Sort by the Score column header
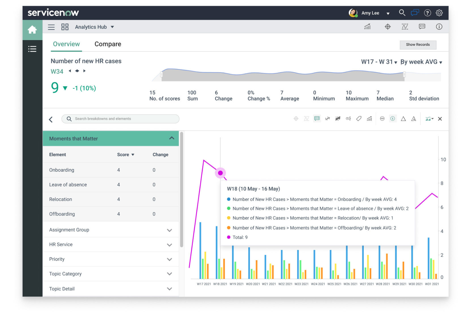 (x=126, y=155)
